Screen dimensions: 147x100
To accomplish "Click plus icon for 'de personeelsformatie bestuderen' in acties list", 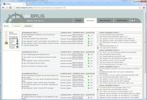I will coord(98,35).
